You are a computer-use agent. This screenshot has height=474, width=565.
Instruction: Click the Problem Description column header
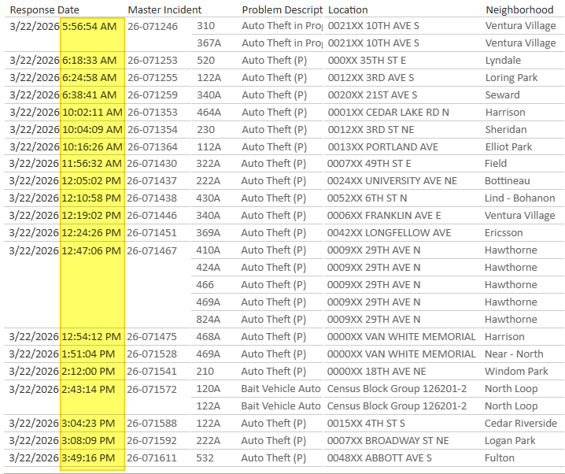(282, 9)
